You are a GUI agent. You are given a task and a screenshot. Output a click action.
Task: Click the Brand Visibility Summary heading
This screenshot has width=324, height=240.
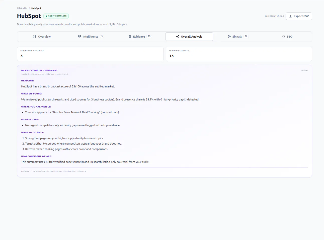tap(39, 70)
